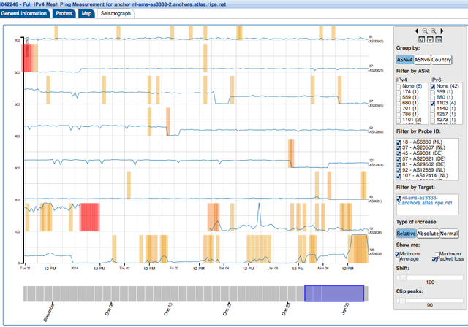Choose Relative type of increase
Screen dimensions: 468x327
(407, 234)
